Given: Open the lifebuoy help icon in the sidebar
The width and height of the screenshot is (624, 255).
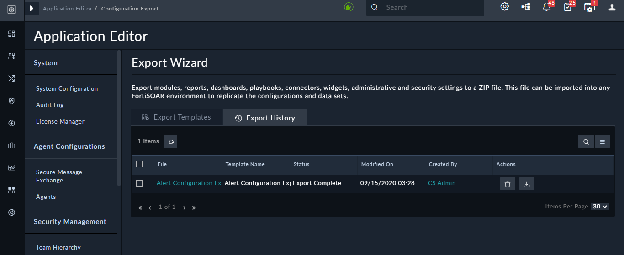Looking at the screenshot, I should point(12,213).
